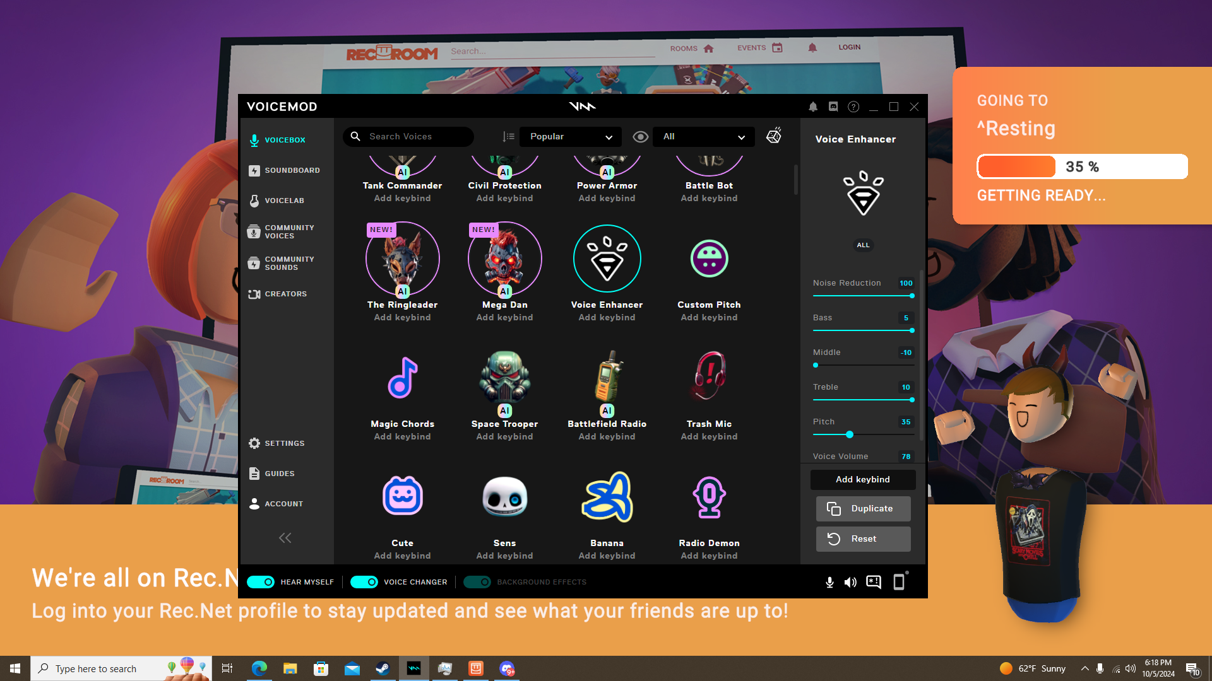Select the Magic Chords voice
Viewport: 1212px width, 681px height.
402,378
